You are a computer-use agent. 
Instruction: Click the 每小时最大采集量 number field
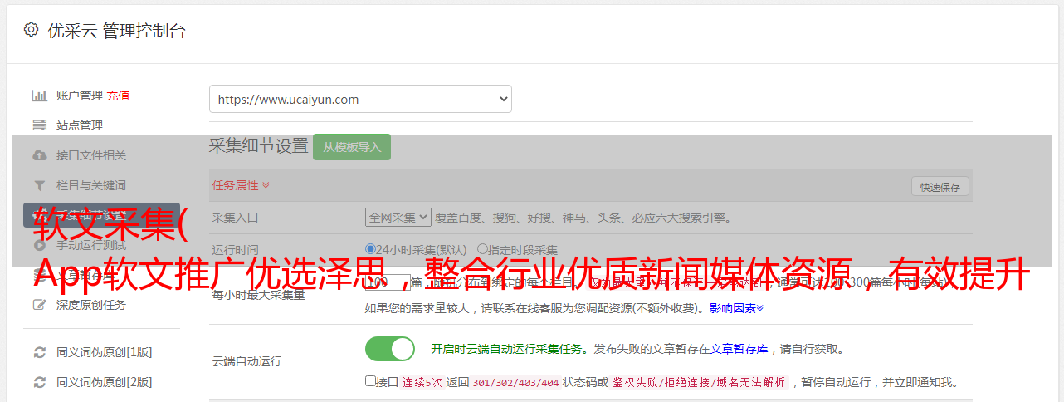click(x=388, y=284)
